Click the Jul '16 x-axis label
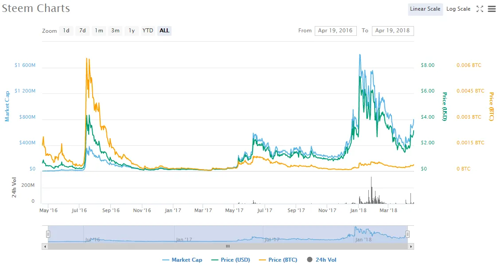Image resolution: width=504 pixels, height=267 pixels. (x=79, y=210)
